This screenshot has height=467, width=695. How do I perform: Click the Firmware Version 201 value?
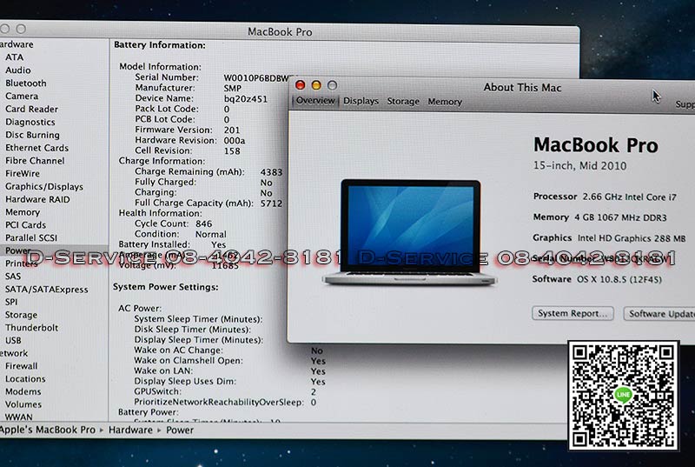click(x=232, y=130)
